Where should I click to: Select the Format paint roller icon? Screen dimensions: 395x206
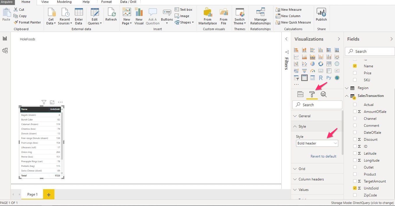[312, 94]
